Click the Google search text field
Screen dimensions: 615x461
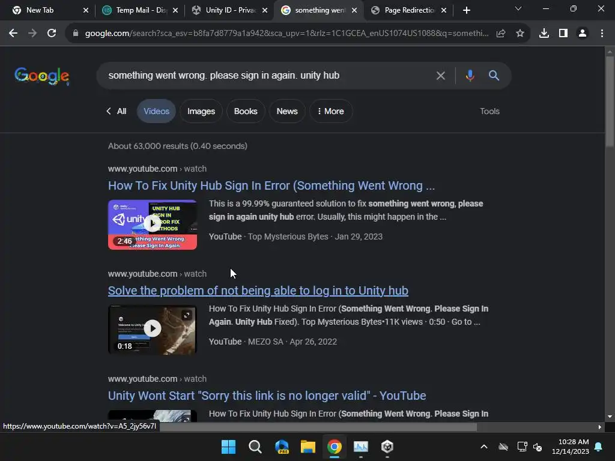[267, 75]
